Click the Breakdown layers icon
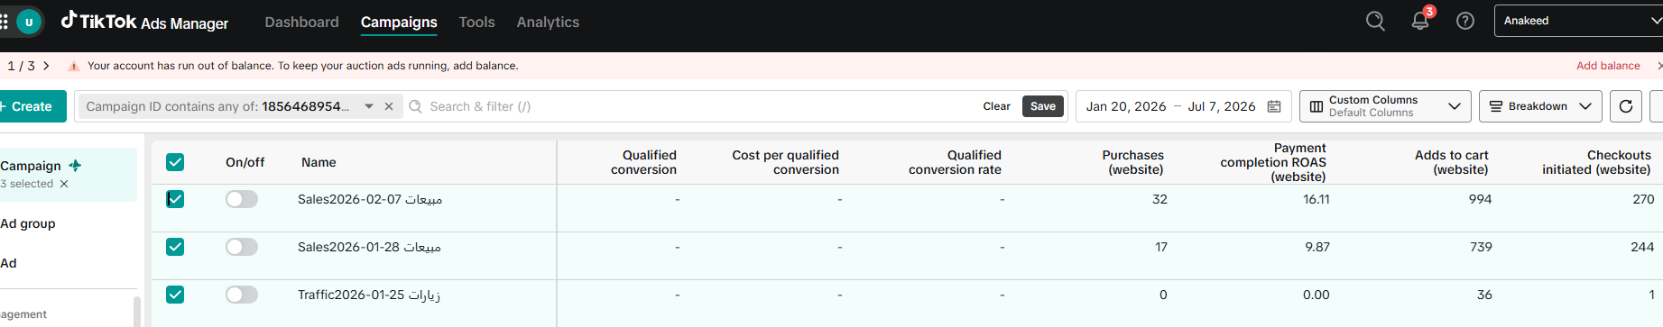Viewport: 1663px width, 327px height. coord(1496,106)
